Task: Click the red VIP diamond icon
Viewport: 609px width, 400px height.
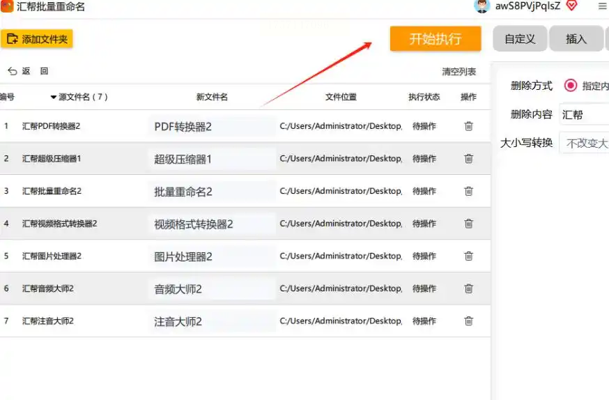Action: (x=571, y=6)
